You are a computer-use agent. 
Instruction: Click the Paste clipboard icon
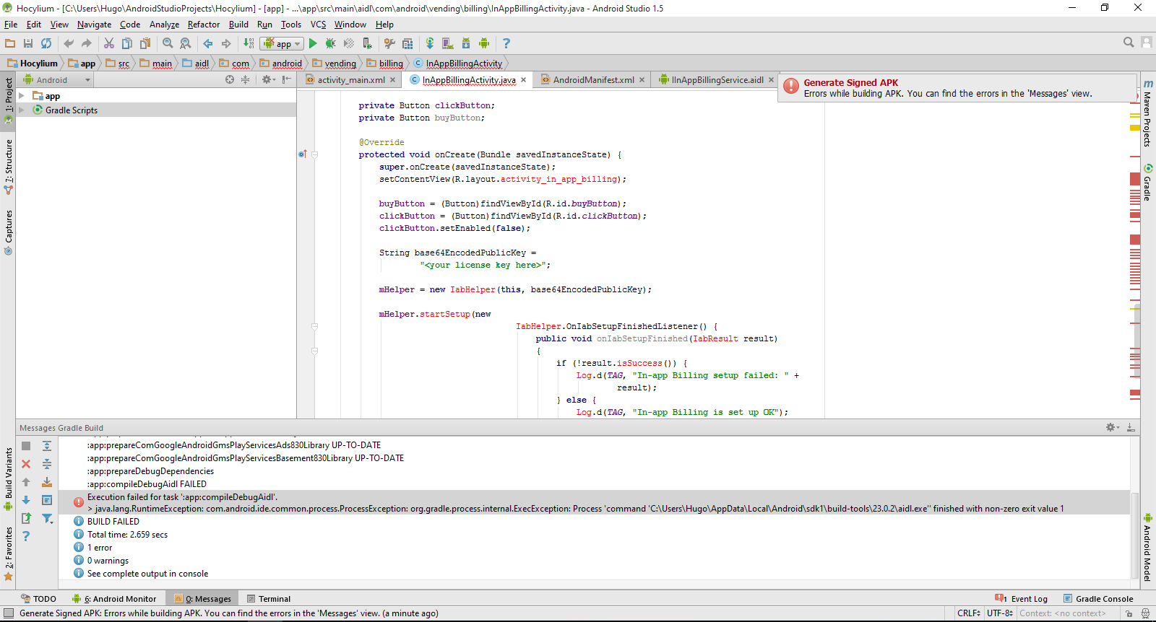click(x=145, y=43)
